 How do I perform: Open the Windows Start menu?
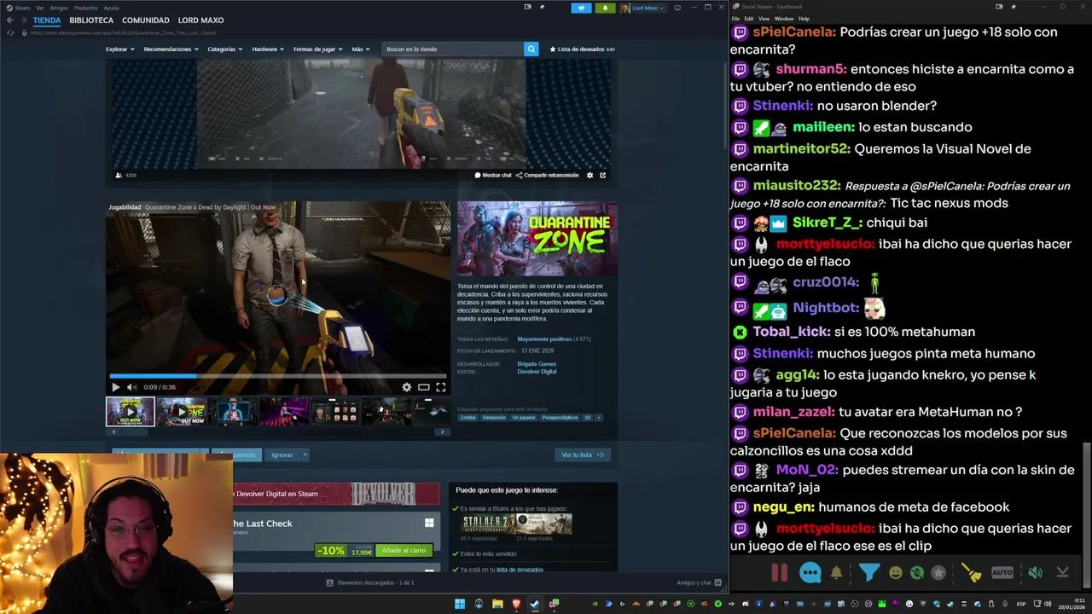460,604
